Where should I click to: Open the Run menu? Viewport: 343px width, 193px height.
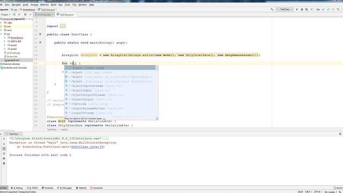pos(61,5)
